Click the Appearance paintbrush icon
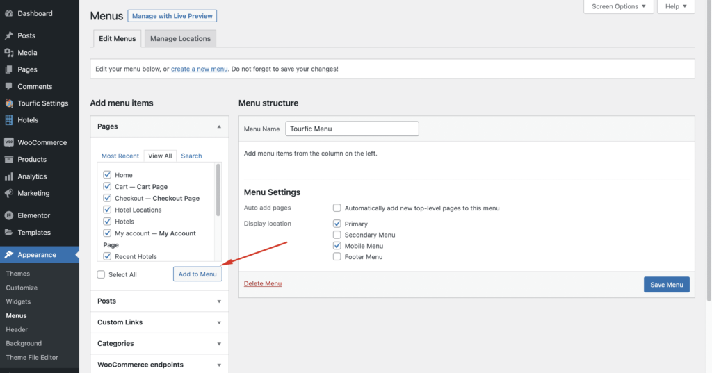This screenshot has height=373, width=712. click(9, 254)
